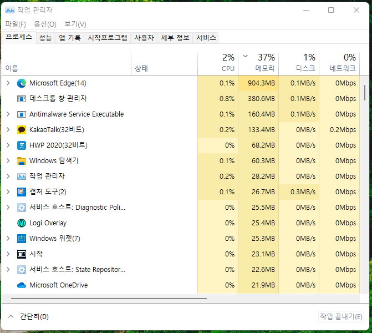Viewport: 372px width, 333px height.
Task: Click the Windows 탐색기 folder icon
Action: coord(22,161)
